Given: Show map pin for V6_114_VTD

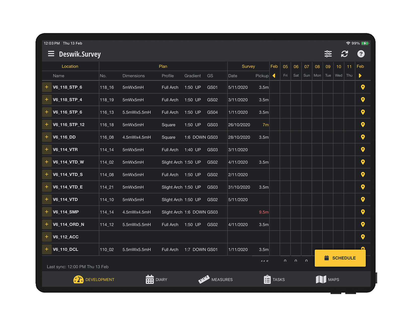Looking at the screenshot, I should click(363, 199).
